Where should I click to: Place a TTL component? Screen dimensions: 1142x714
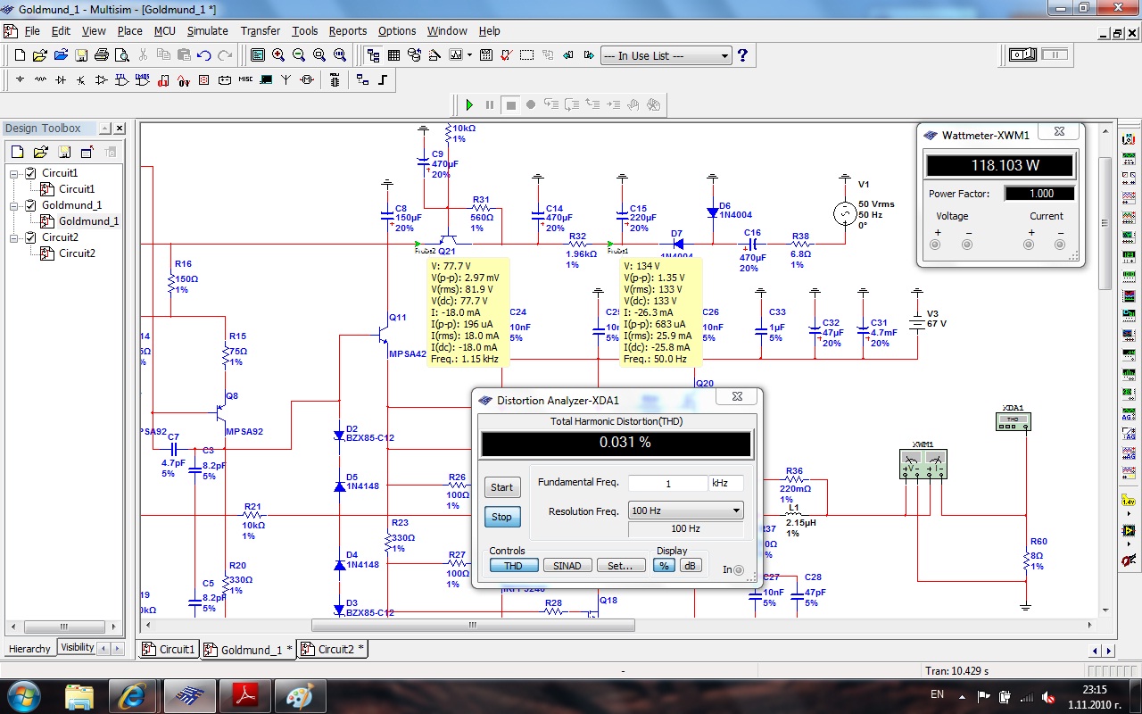(x=122, y=79)
